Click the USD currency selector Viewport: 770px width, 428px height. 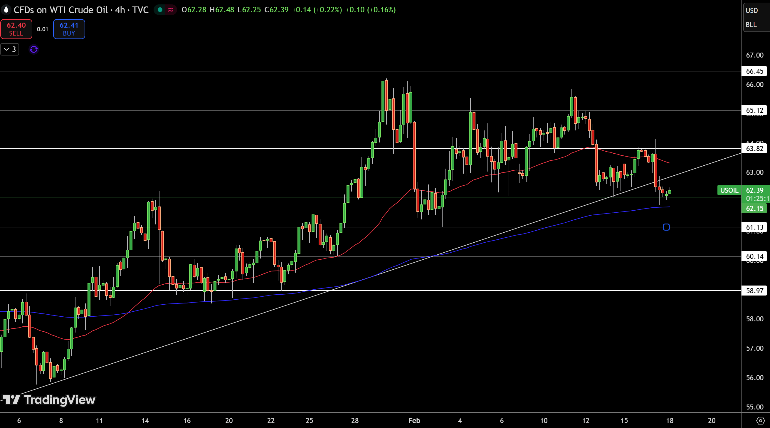click(x=751, y=11)
